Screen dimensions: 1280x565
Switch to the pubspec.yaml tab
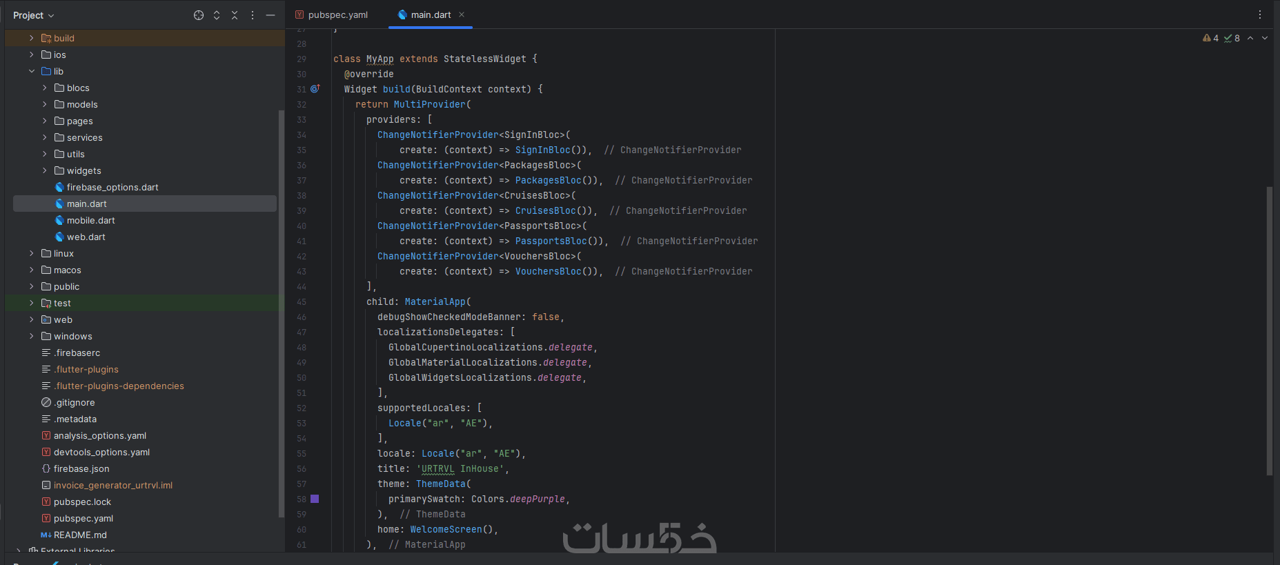pos(331,14)
